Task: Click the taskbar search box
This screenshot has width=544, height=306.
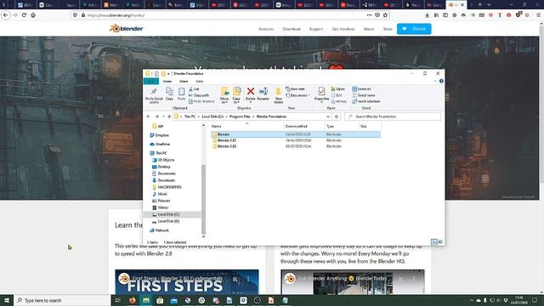Action: pyautogui.click(x=62, y=300)
